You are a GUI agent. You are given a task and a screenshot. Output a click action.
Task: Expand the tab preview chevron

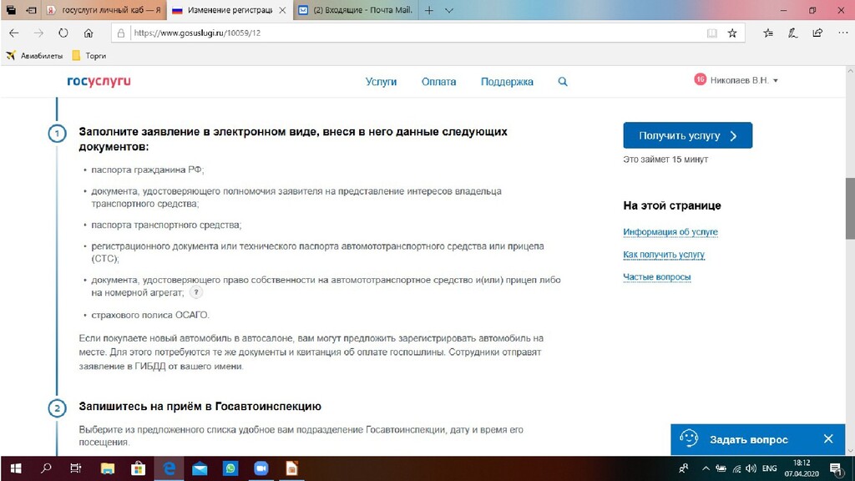(448, 10)
